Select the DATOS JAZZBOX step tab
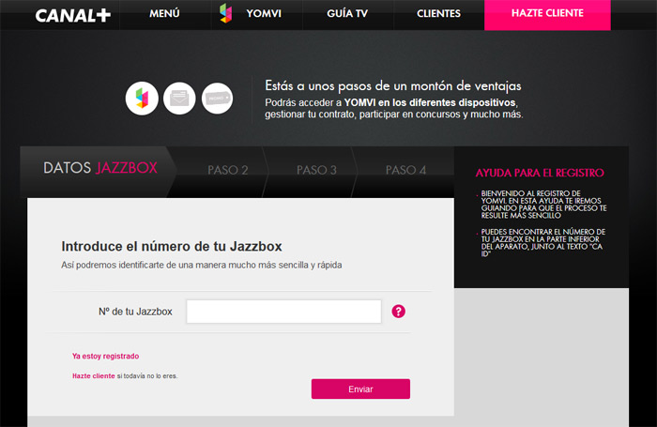Screen dimensions: 657x427 point(99,172)
